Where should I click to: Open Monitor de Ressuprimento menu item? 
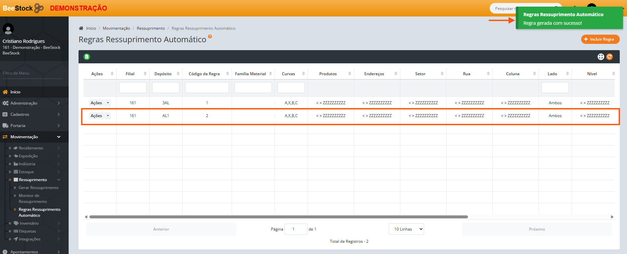click(33, 199)
